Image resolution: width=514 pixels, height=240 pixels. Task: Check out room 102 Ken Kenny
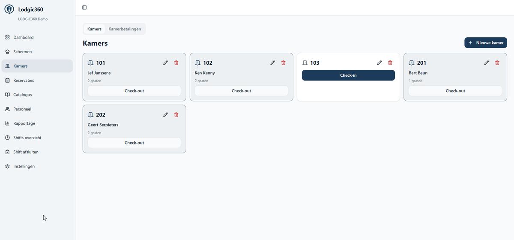[x=242, y=91]
